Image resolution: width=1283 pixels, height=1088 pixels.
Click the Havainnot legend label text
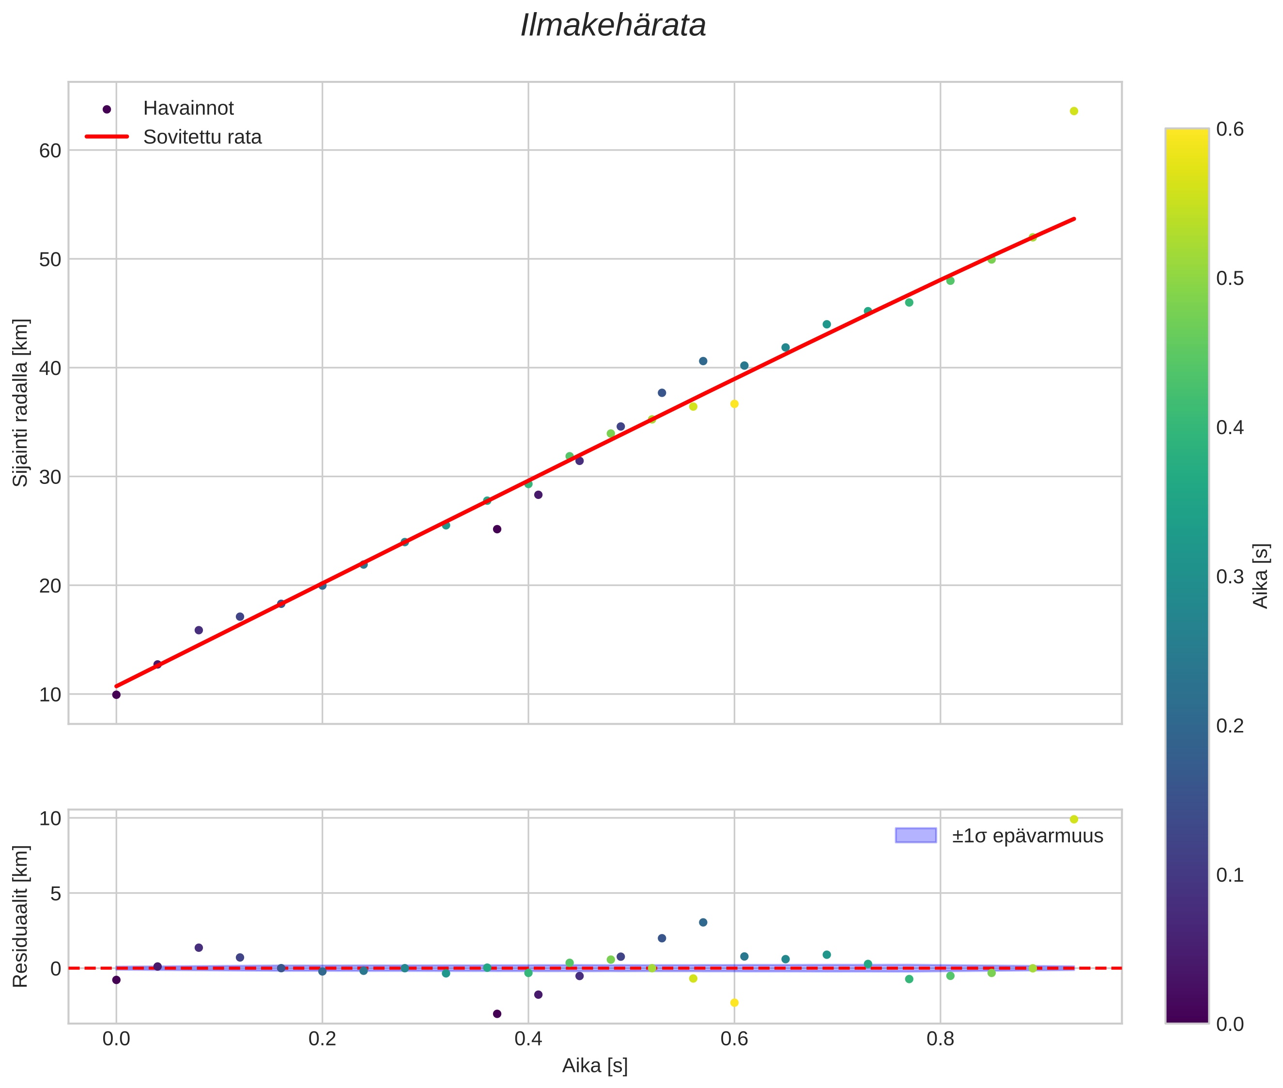point(188,109)
